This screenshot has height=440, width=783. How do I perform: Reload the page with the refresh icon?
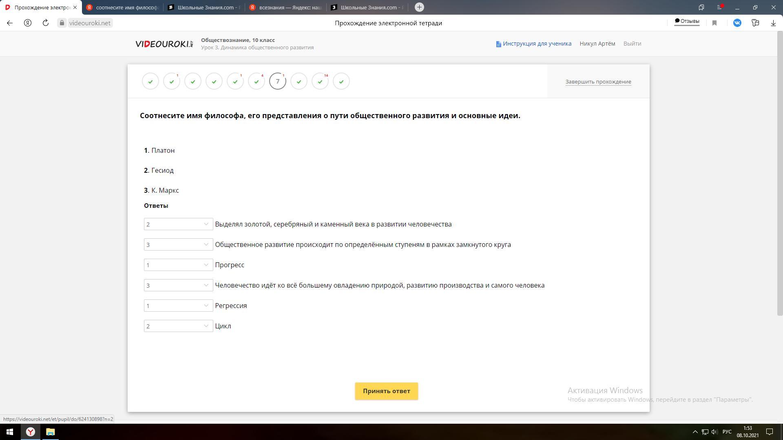pyautogui.click(x=46, y=23)
